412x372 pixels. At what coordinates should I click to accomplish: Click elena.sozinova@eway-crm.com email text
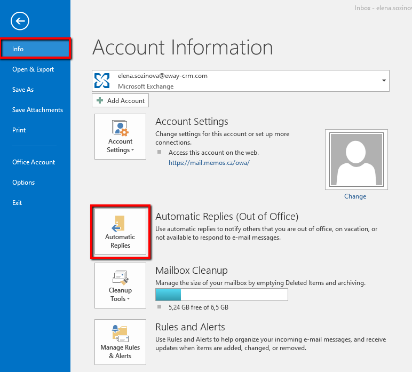(x=163, y=76)
